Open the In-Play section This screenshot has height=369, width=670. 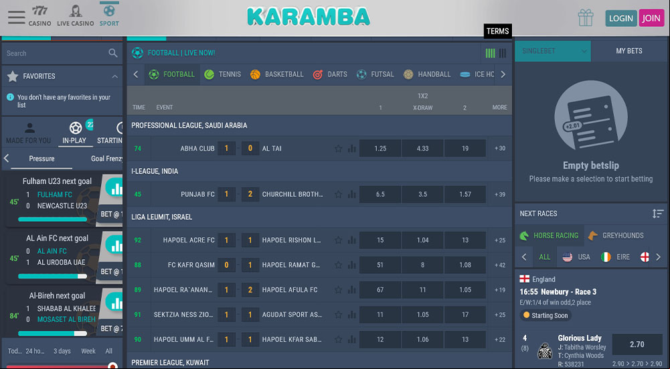(x=74, y=133)
